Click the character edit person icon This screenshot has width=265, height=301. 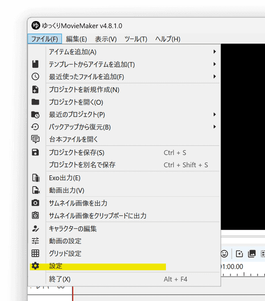pos(36,228)
